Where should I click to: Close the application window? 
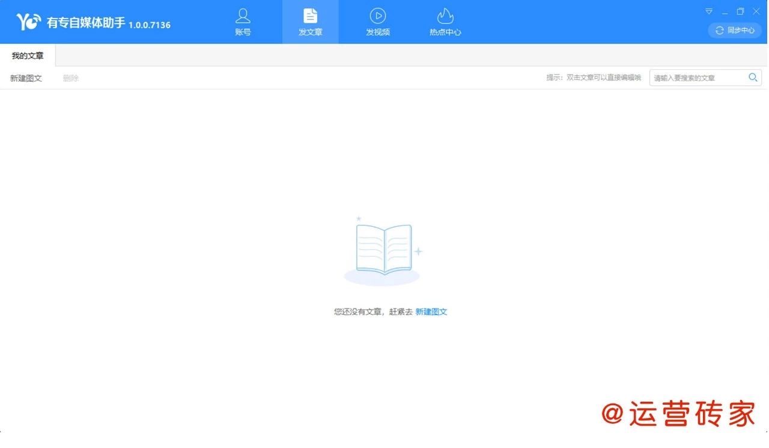tap(756, 11)
